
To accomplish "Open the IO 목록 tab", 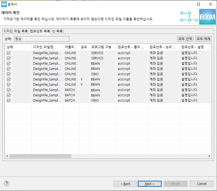I will click(57, 31).
